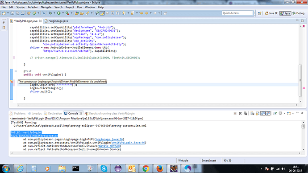Toggle Show Console When Standard Error Changes
This screenshot has height=173, width=308.
[268, 113]
